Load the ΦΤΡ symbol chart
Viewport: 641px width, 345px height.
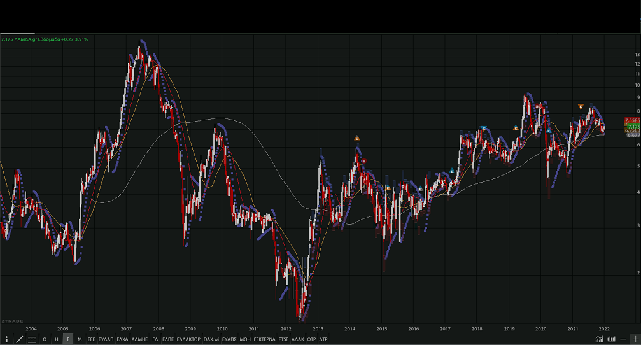click(311, 339)
